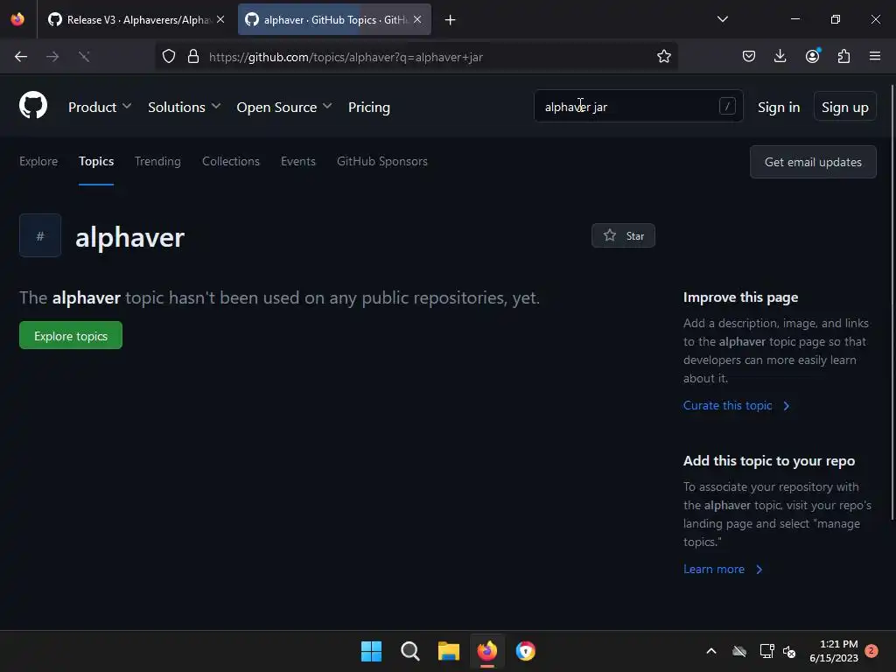Open Firefox application menu

tap(875, 56)
